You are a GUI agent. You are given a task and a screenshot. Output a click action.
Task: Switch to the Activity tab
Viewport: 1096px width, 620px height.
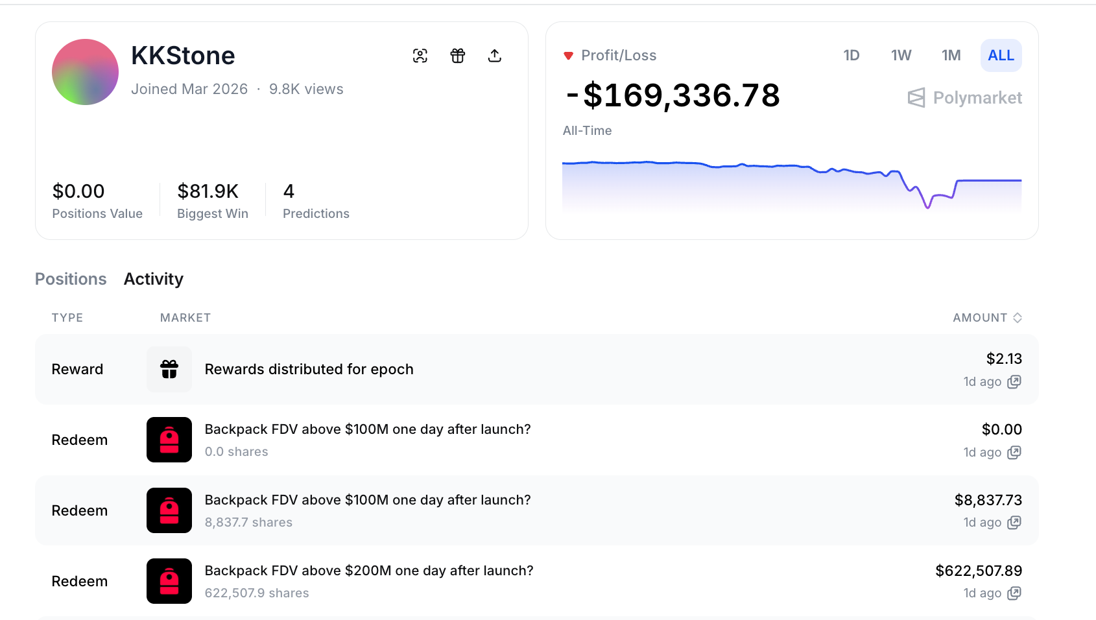tap(154, 279)
